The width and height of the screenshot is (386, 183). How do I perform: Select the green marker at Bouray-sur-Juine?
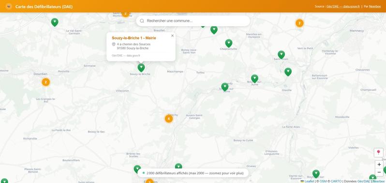point(254,79)
